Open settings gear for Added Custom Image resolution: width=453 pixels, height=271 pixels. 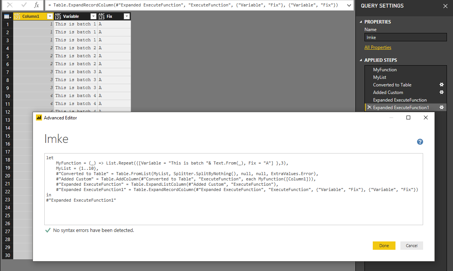tap(441, 92)
